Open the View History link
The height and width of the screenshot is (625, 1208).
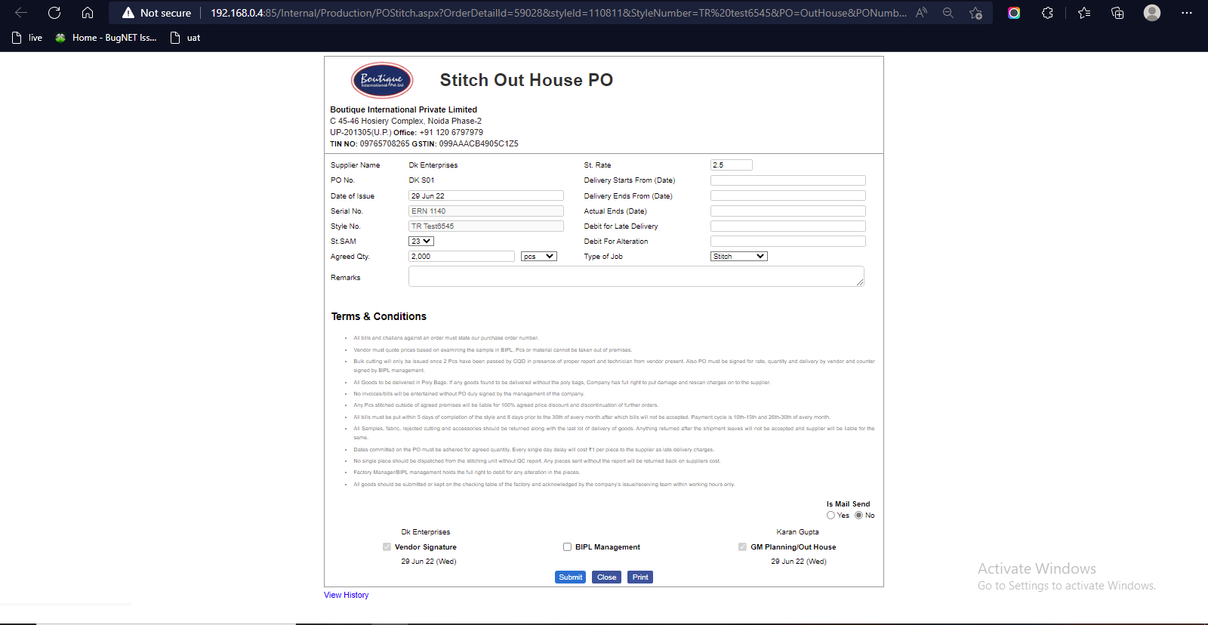click(347, 596)
